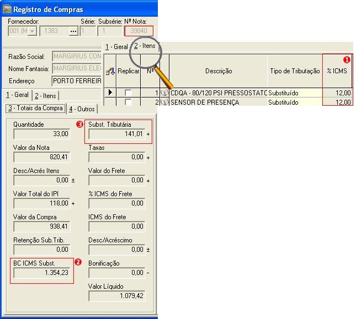Open the Fornecedor dropdown
Screen dimensions: 356x319
tap(32, 31)
